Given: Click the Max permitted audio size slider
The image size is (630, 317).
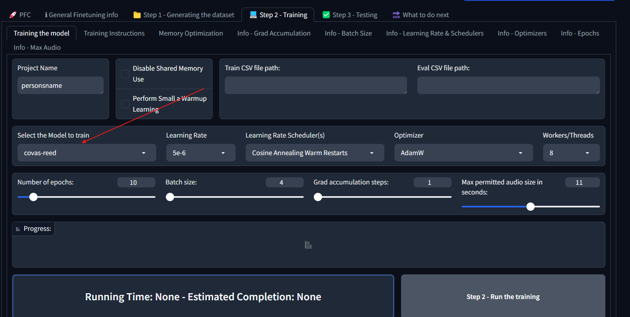Looking at the screenshot, I should 530,206.
